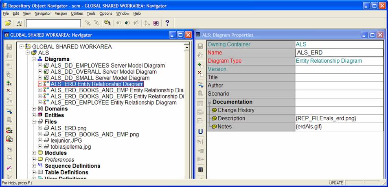The height and width of the screenshot is (187, 388).
Task: Click the database query icon in toolbar
Action: coord(107,23)
